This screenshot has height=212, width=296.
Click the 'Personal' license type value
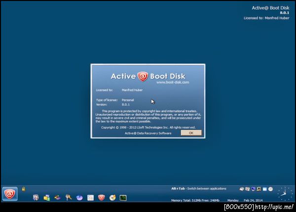click(128, 100)
